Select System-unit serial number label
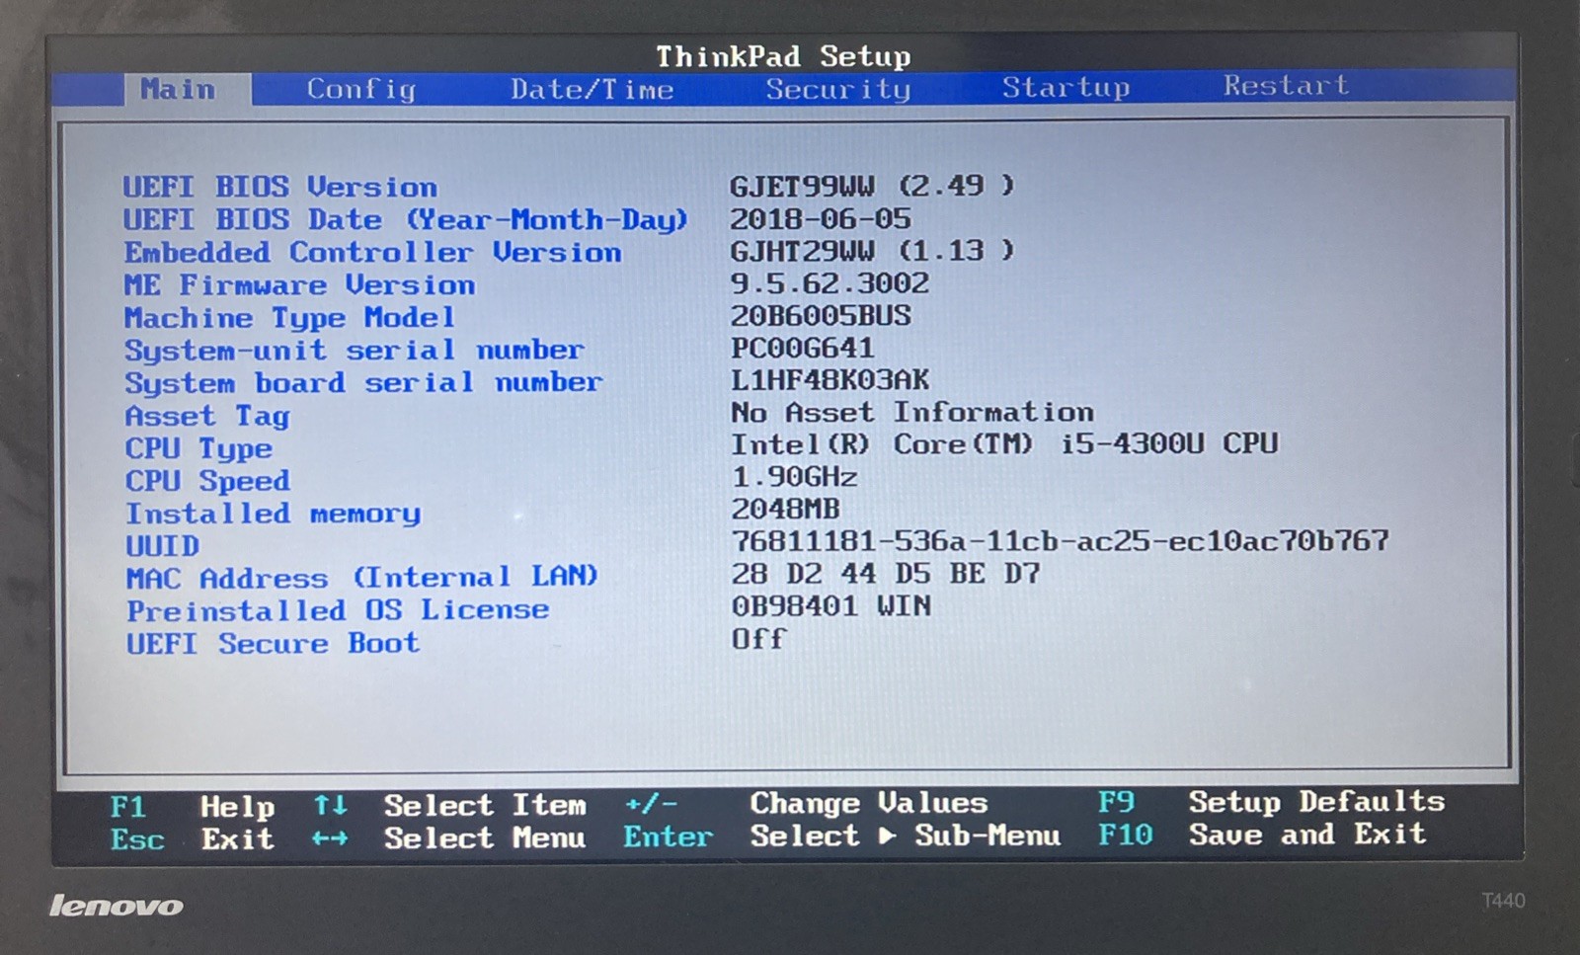This screenshot has height=955, width=1580. (355, 351)
